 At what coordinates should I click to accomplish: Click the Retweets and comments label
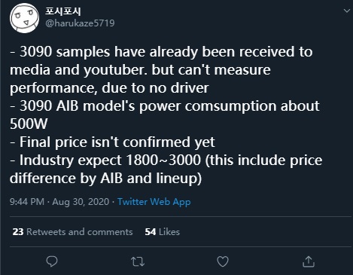coord(80,232)
